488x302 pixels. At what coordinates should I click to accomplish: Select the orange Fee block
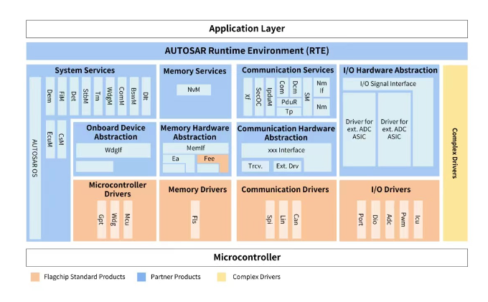pos(212,159)
